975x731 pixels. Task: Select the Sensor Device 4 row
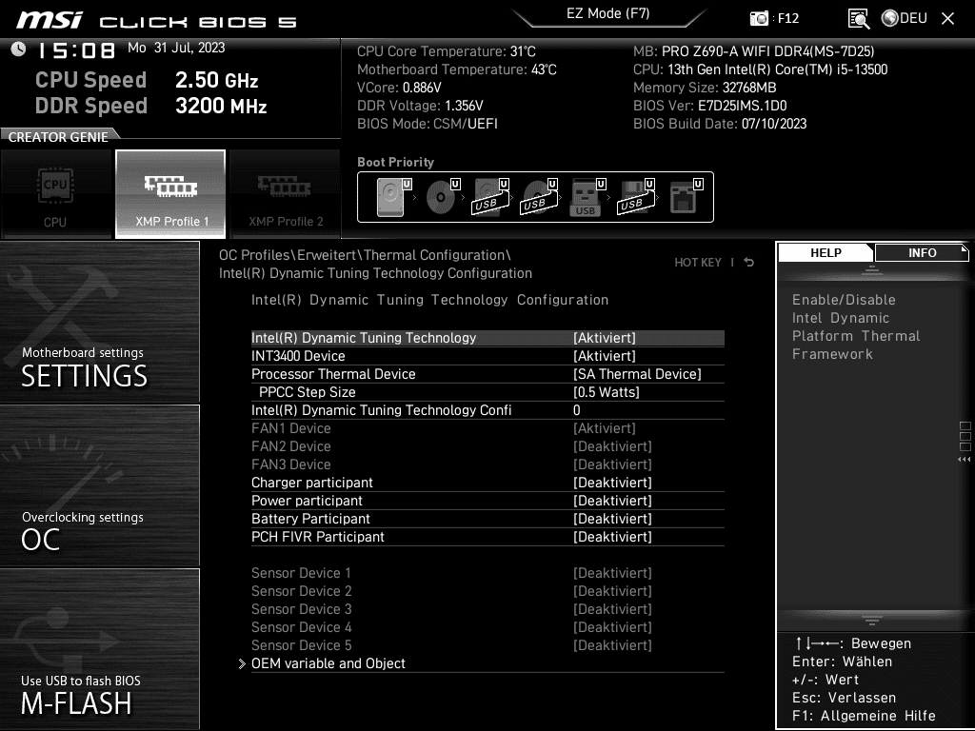coord(487,627)
